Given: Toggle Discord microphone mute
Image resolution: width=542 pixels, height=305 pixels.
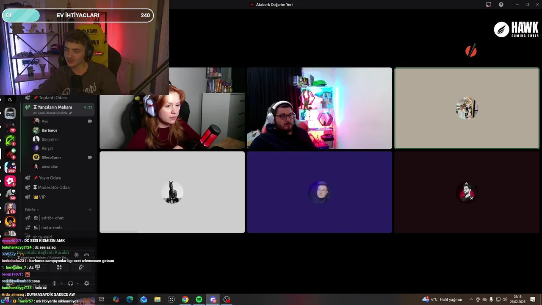Looking at the screenshot, I should (54, 283).
